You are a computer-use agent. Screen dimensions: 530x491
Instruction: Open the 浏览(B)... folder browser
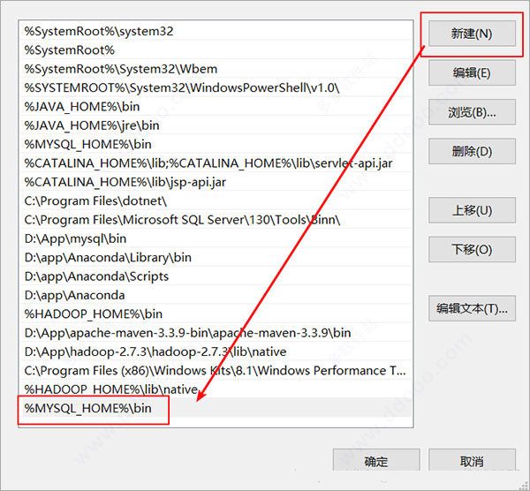click(x=472, y=112)
